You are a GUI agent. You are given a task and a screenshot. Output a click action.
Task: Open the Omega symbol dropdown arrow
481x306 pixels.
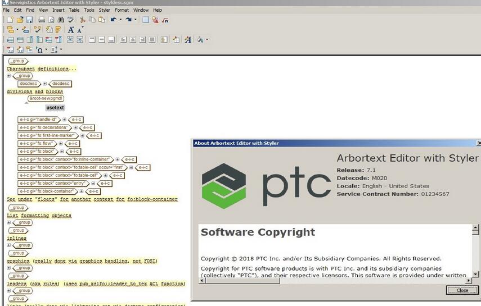point(46,49)
